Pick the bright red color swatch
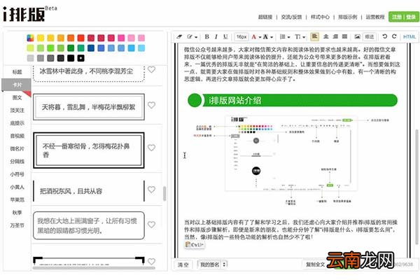The height and width of the screenshot is (280, 420). [81, 38]
